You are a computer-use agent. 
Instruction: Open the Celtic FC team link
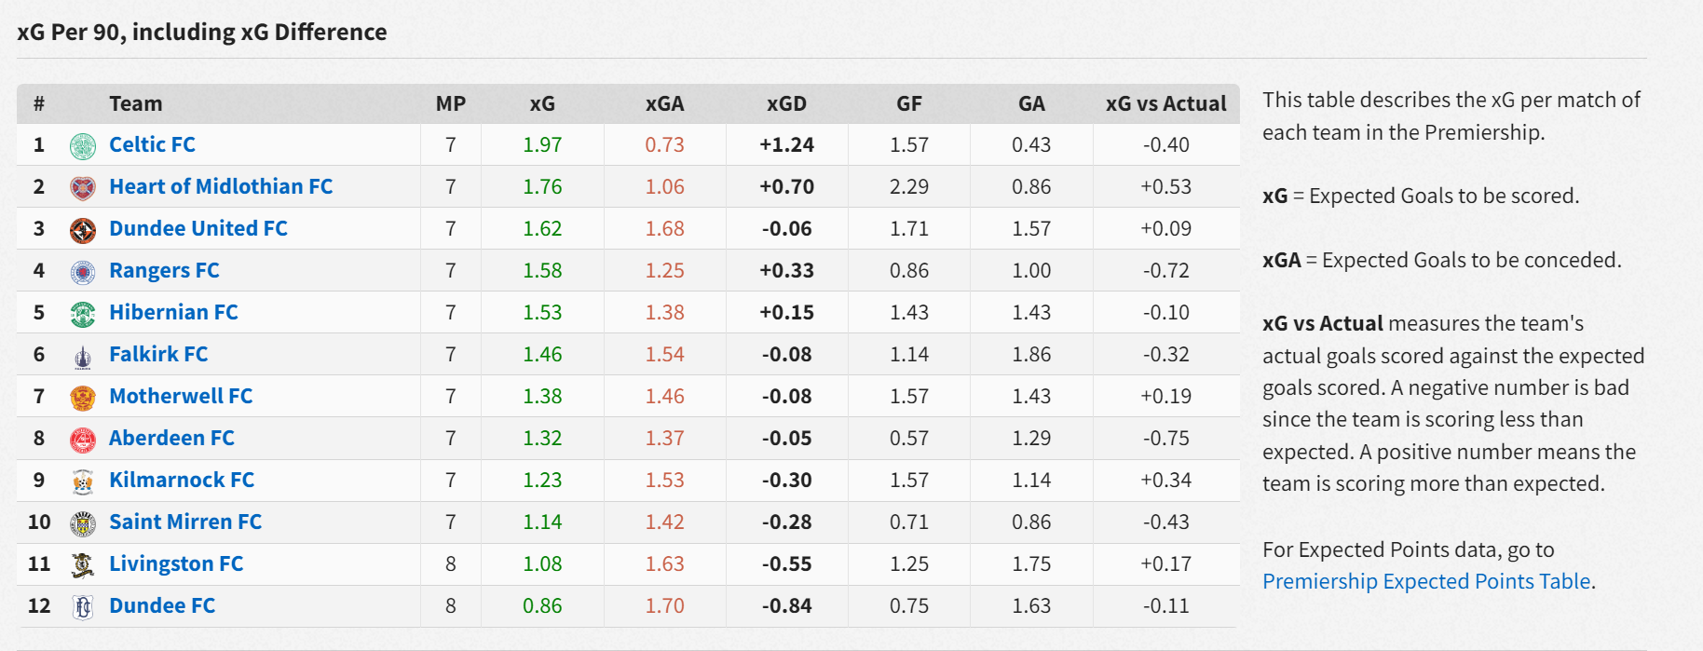click(x=152, y=144)
